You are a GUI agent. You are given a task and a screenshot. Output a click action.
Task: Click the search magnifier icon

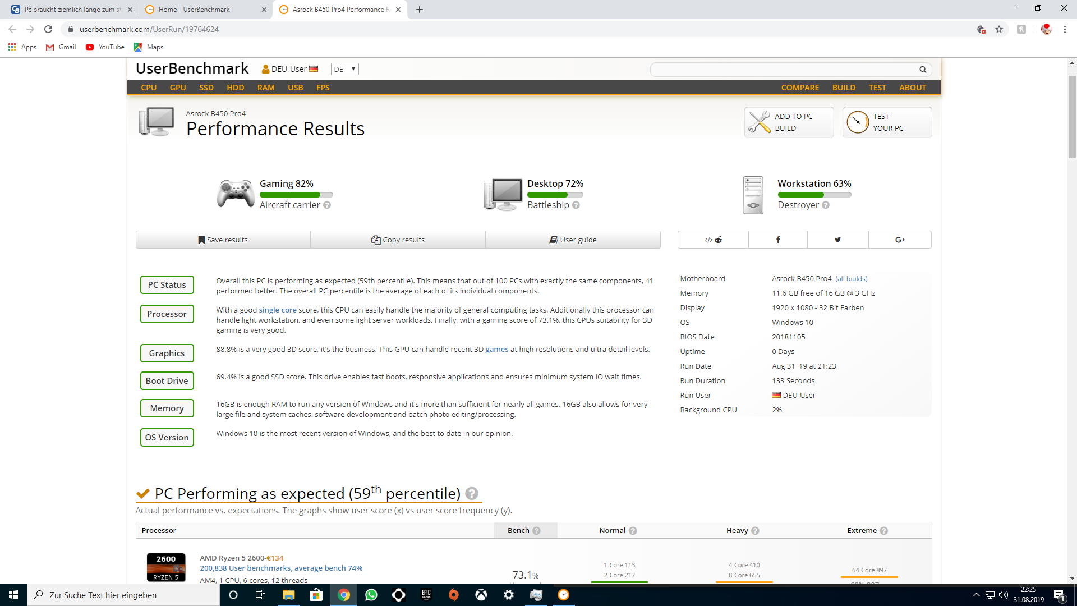click(x=923, y=70)
